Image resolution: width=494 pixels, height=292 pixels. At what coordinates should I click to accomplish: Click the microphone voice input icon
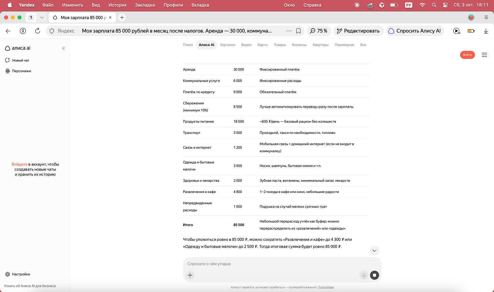coord(364,275)
